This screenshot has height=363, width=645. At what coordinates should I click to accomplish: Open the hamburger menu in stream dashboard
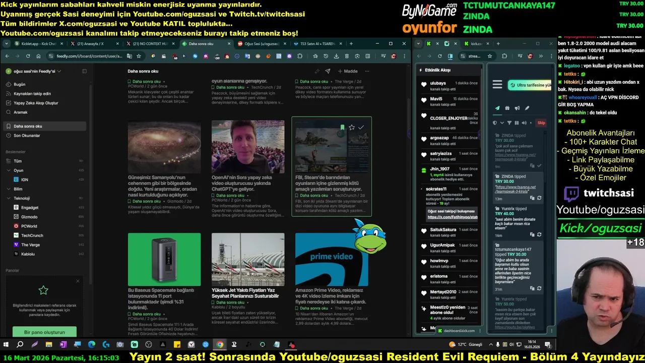pos(497,85)
